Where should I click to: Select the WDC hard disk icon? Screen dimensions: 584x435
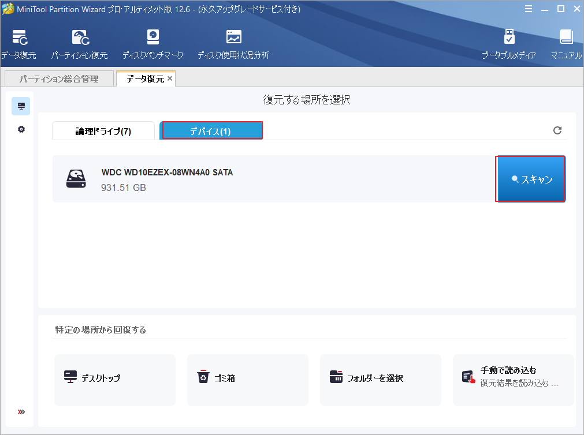[x=76, y=179]
